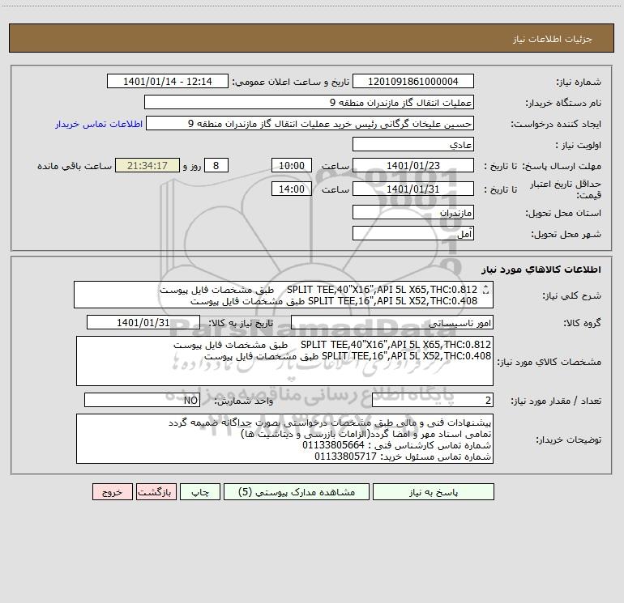Screen dimensions: 624x603
Task: Open 'مشاهده مدارک پیوستی (5)' attachments button
Action: [x=297, y=492]
